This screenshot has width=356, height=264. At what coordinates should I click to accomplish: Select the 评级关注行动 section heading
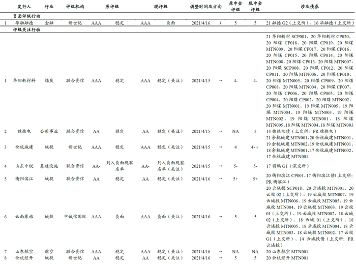pyautogui.click(x=26, y=30)
